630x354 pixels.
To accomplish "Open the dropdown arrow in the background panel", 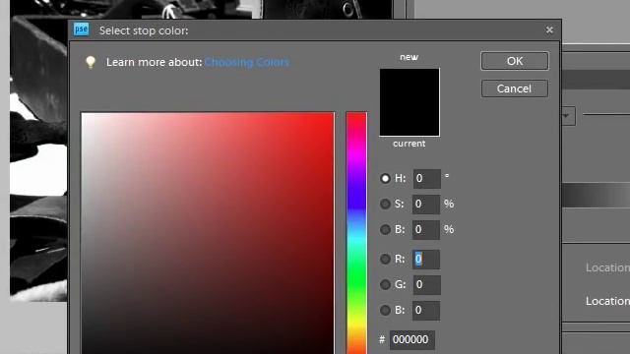I will tap(567, 116).
